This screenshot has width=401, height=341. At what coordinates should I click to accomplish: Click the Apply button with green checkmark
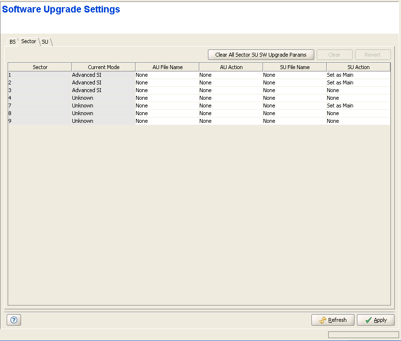pos(376,320)
